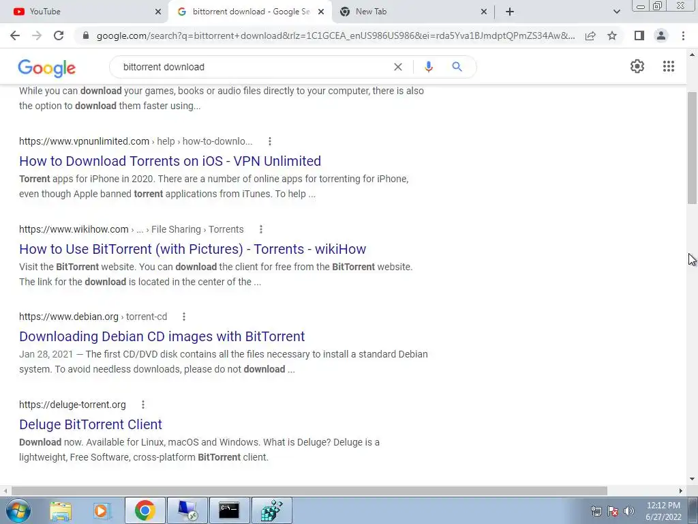This screenshot has width=698, height=524.
Task: Click 'Jan 28, 2021' date in Debian snippet
Action: coord(46,354)
